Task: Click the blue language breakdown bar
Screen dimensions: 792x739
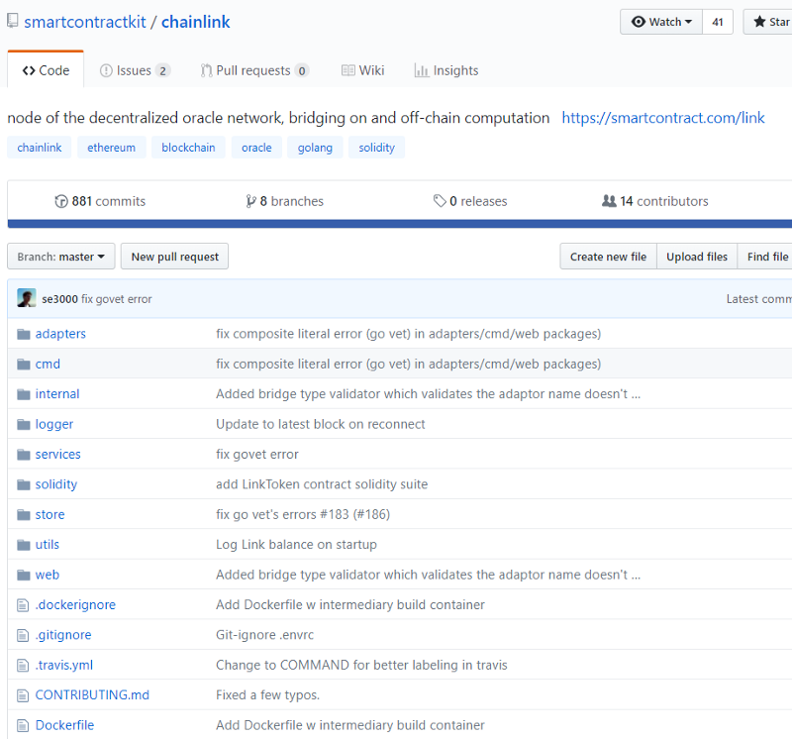Action: pos(400,224)
